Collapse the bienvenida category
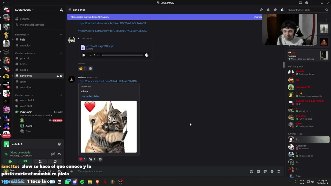The image size is (331, 186). (22, 35)
